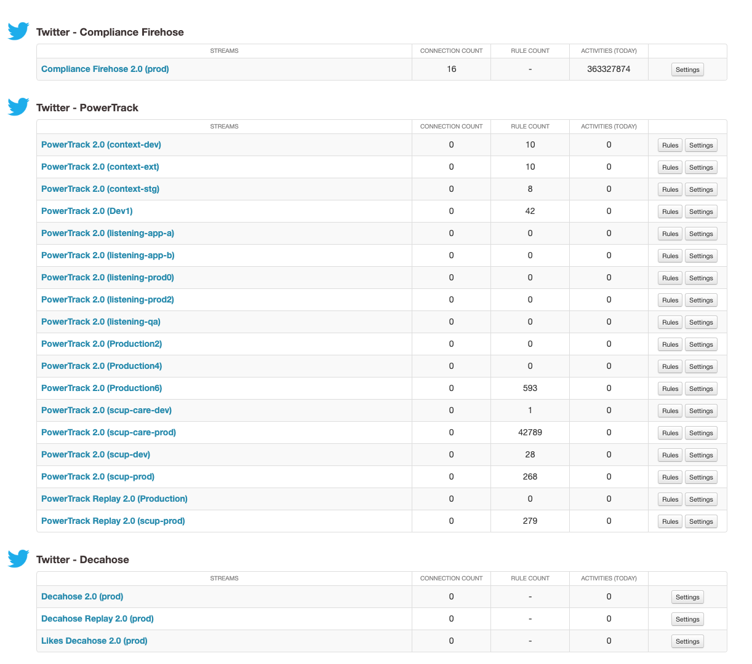Open PowerTrack 2.0 (listening-app-a) stream
Viewport: 752px width, 664px height.
pos(108,233)
